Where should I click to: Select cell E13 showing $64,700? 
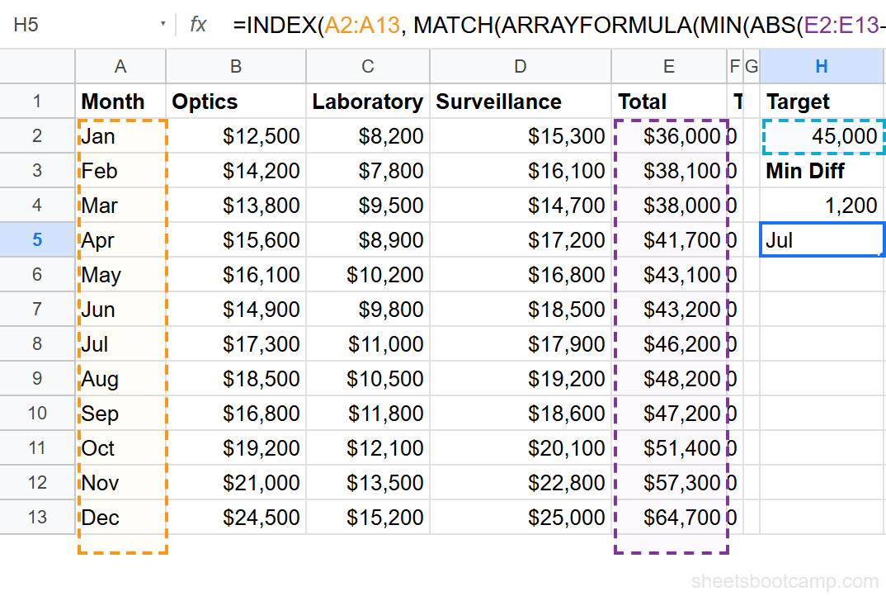click(668, 518)
